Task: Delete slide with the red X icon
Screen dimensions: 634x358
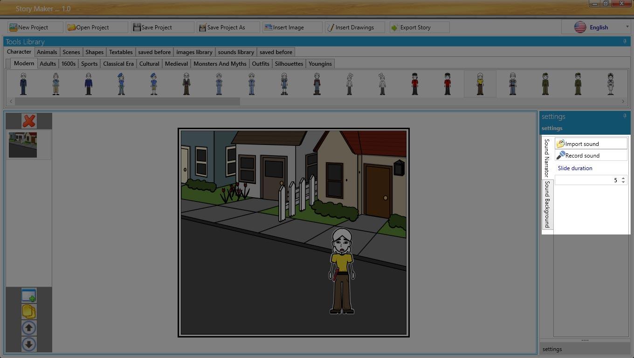Action: [x=29, y=121]
